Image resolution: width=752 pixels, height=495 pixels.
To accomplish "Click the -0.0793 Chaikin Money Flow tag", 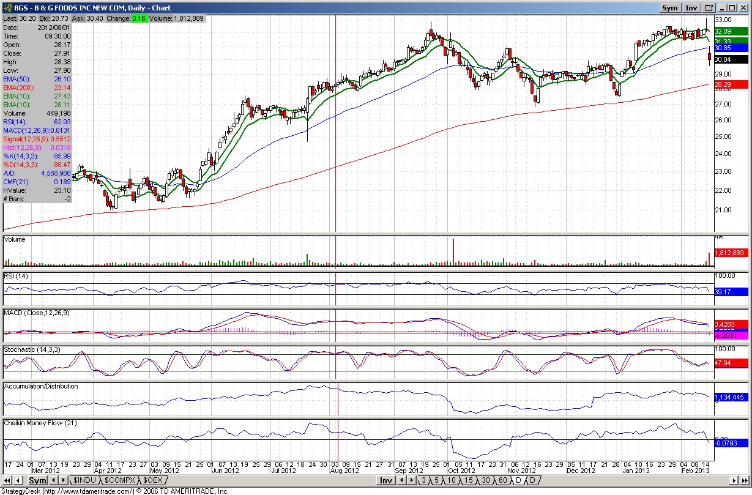I will pyautogui.click(x=730, y=442).
